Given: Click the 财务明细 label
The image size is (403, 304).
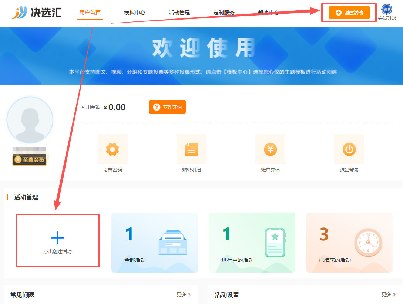Looking at the screenshot, I should [191, 170].
